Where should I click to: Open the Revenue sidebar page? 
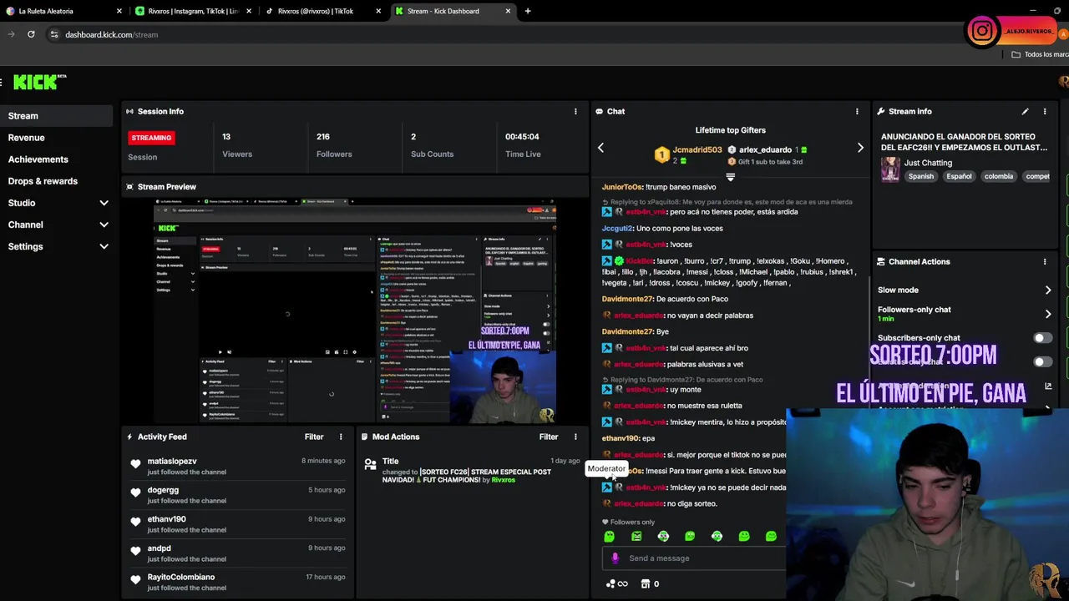click(57, 138)
